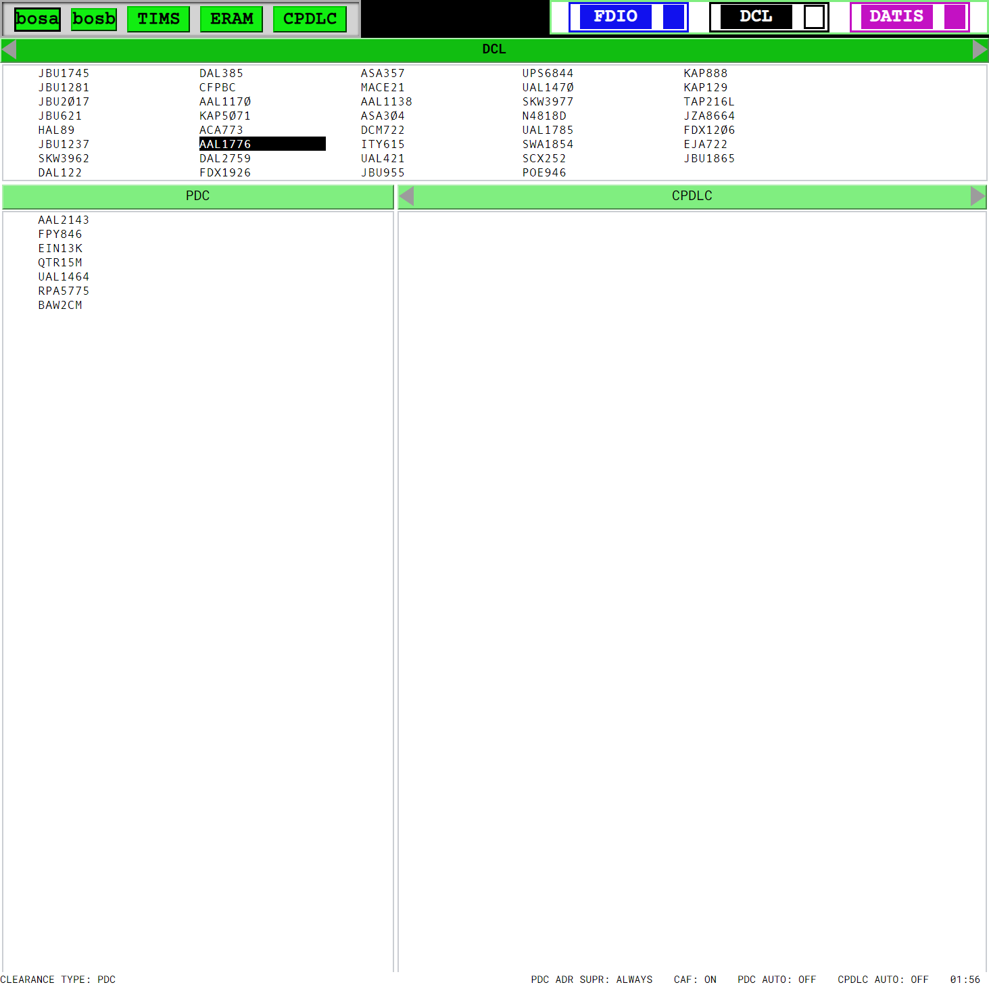Change CLEARANCE TYPE PDC setting
This screenshot has width=989, height=989.
[58, 980]
